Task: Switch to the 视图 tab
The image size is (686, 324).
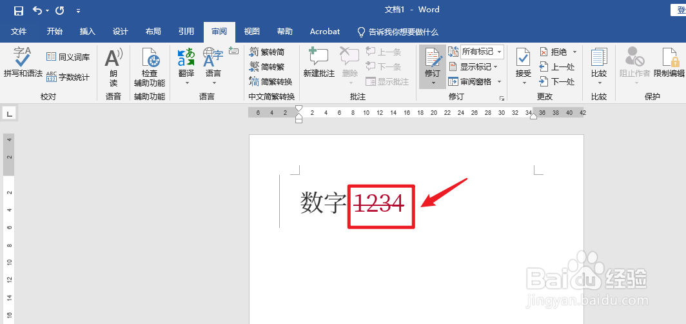Action: tap(252, 32)
